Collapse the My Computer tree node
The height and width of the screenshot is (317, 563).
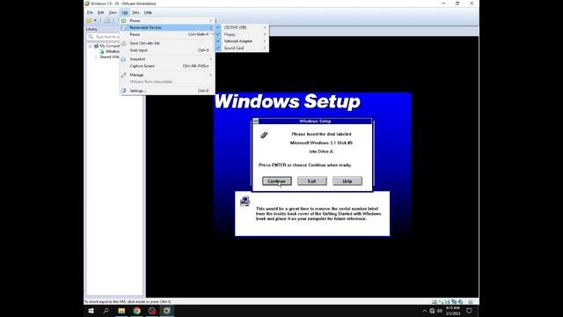(x=90, y=46)
